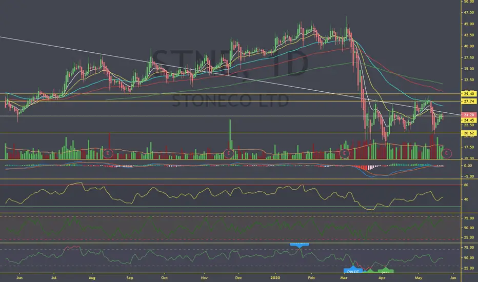Screen dimensions: 478x282
Task: Select the Oct label on time axis
Action: click(164, 278)
